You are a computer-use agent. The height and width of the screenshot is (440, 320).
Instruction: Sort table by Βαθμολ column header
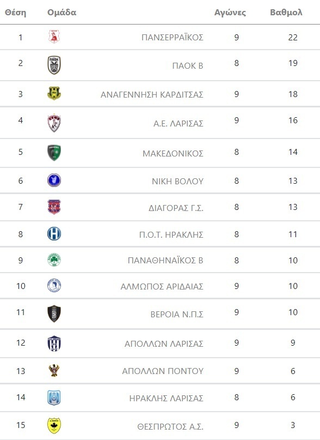pos(286,13)
